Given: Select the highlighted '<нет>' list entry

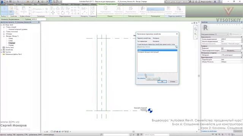Looking at the screenshot, I should click(157, 50).
